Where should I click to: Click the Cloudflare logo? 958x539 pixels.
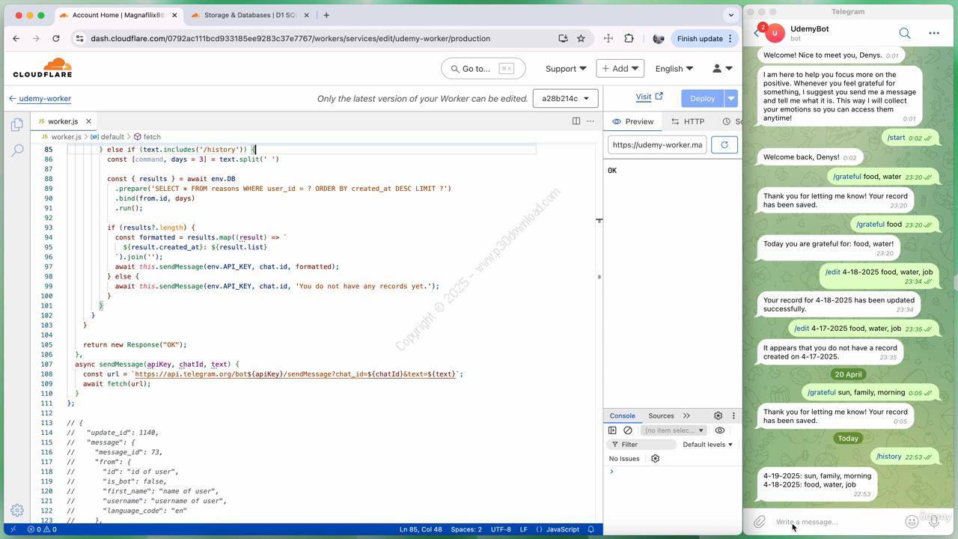point(43,67)
